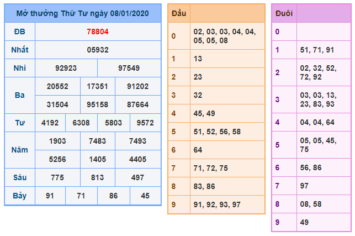Viewport: 355px width, 236px height.
Task: Select Đầu row 5 values 51, 52, 56, 58
Action: [x=217, y=132]
